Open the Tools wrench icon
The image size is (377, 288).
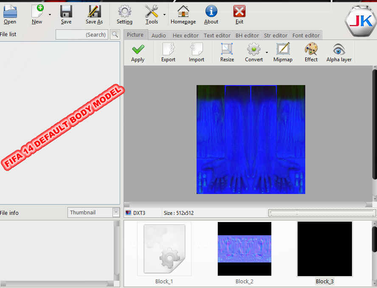[152, 11]
